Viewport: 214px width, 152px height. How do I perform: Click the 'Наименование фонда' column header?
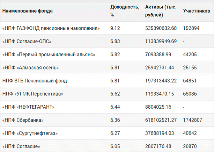[x=27, y=11]
